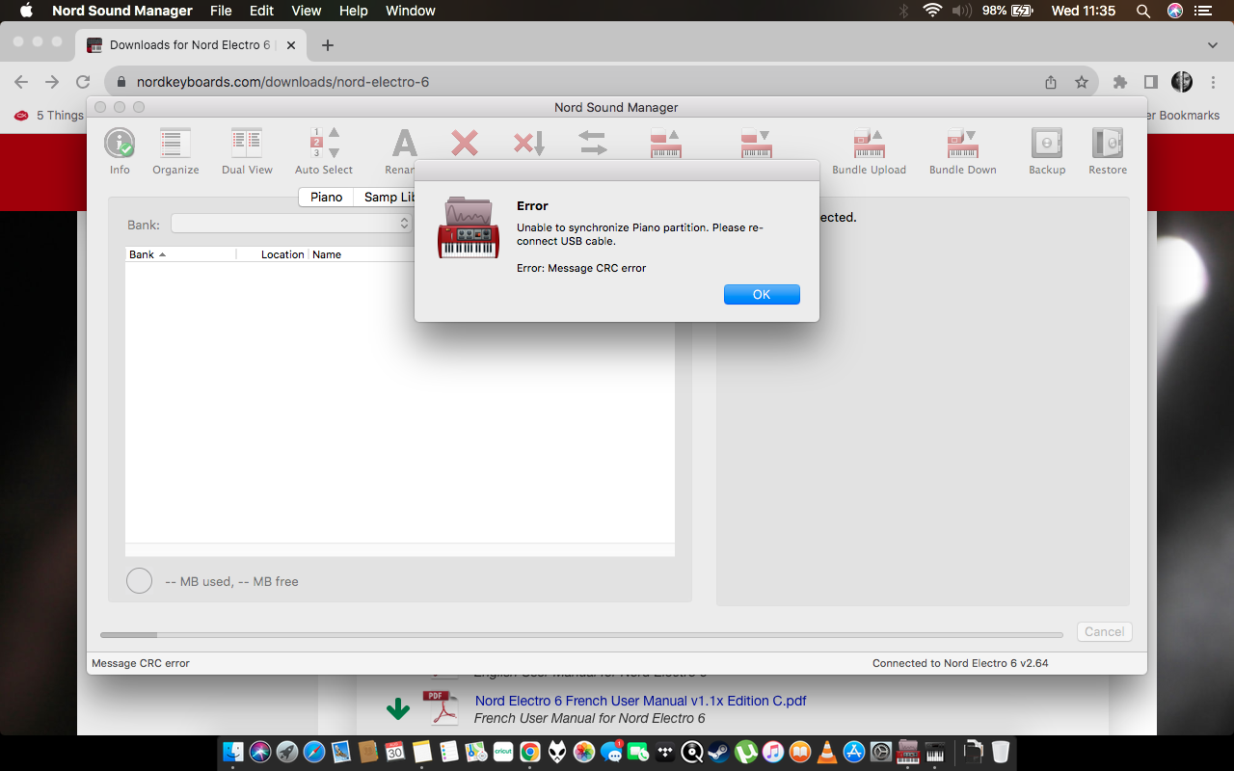Image resolution: width=1234 pixels, height=771 pixels.
Task: Open Safari from the Dock
Action: pyautogui.click(x=314, y=752)
